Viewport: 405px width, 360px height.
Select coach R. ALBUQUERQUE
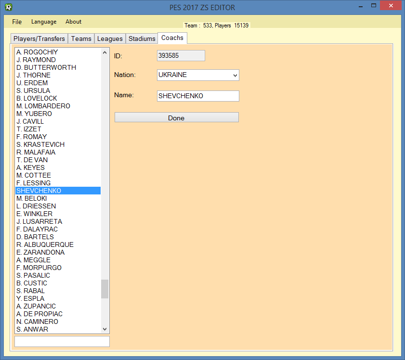tap(58, 244)
